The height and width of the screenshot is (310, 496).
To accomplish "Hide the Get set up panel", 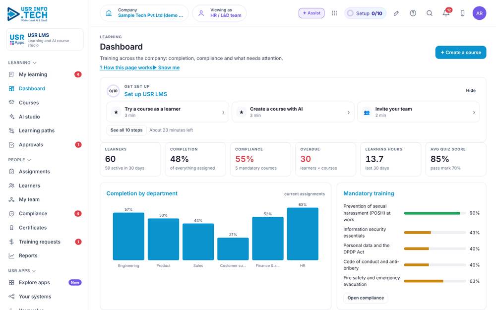I will click(x=471, y=90).
